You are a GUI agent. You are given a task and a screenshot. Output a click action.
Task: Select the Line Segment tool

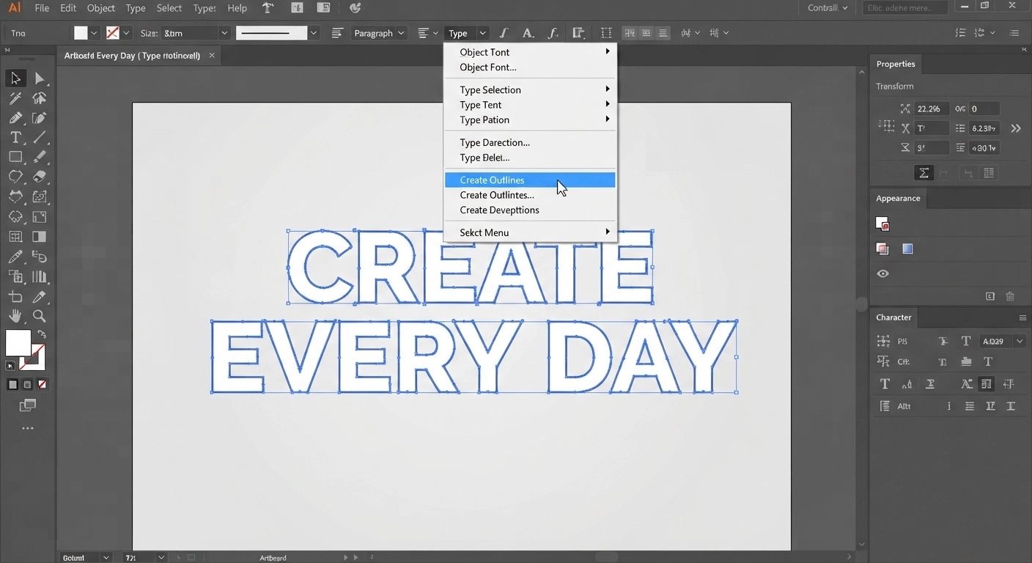[40, 138]
